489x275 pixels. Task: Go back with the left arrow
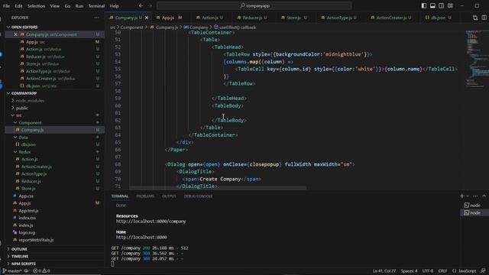(x=141, y=5)
